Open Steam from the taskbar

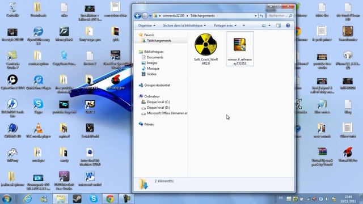(x=77, y=199)
